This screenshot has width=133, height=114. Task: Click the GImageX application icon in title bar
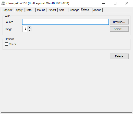(3, 3)
